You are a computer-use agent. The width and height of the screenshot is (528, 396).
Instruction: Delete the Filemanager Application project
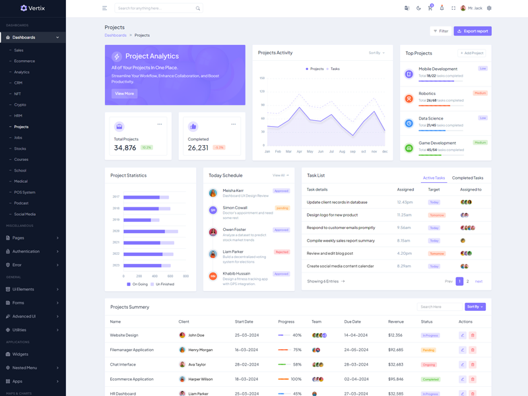pyautogui.click(x=473, y=350)
